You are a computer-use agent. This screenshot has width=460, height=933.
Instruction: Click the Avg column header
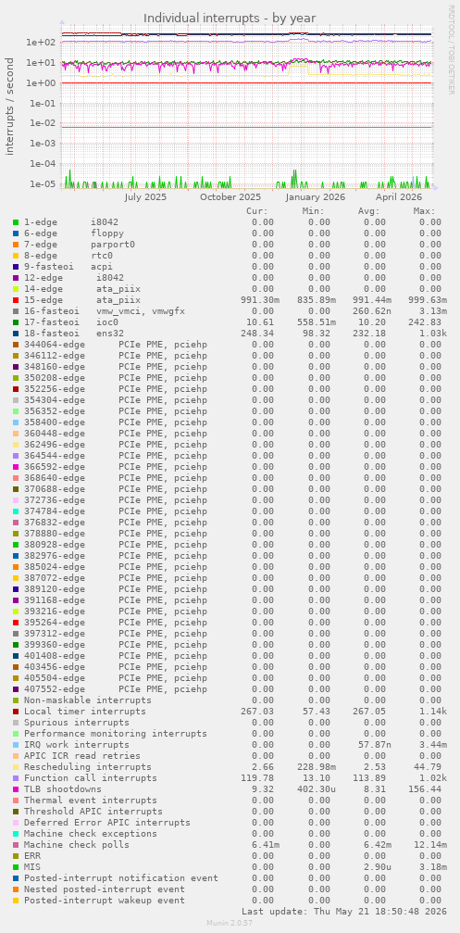point(368,210)
